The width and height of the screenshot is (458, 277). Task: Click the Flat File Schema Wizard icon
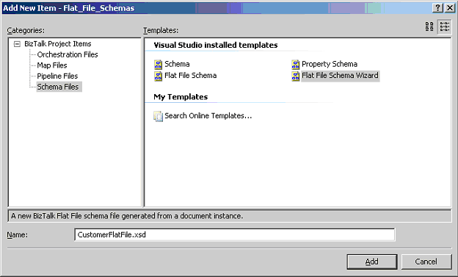click(x=295, y=76)
